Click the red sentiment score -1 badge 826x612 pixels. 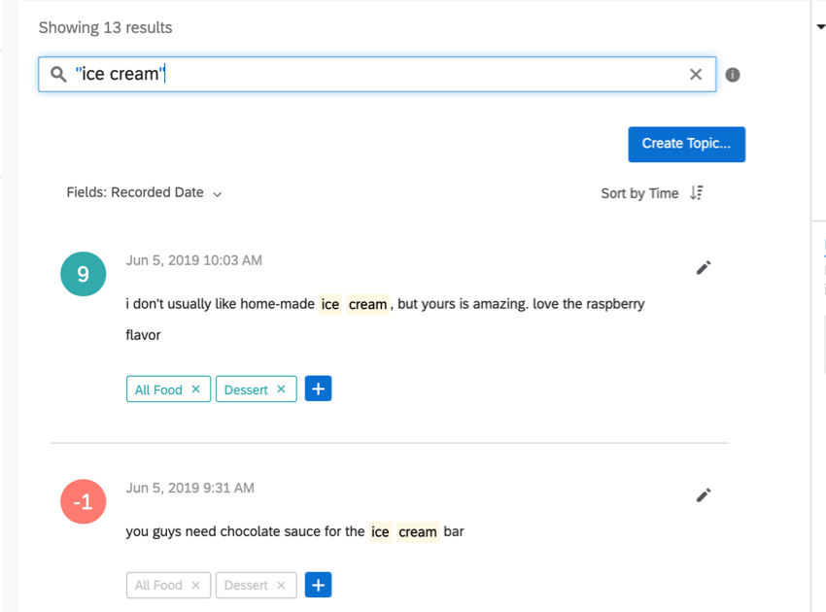[x=83, y=502]
